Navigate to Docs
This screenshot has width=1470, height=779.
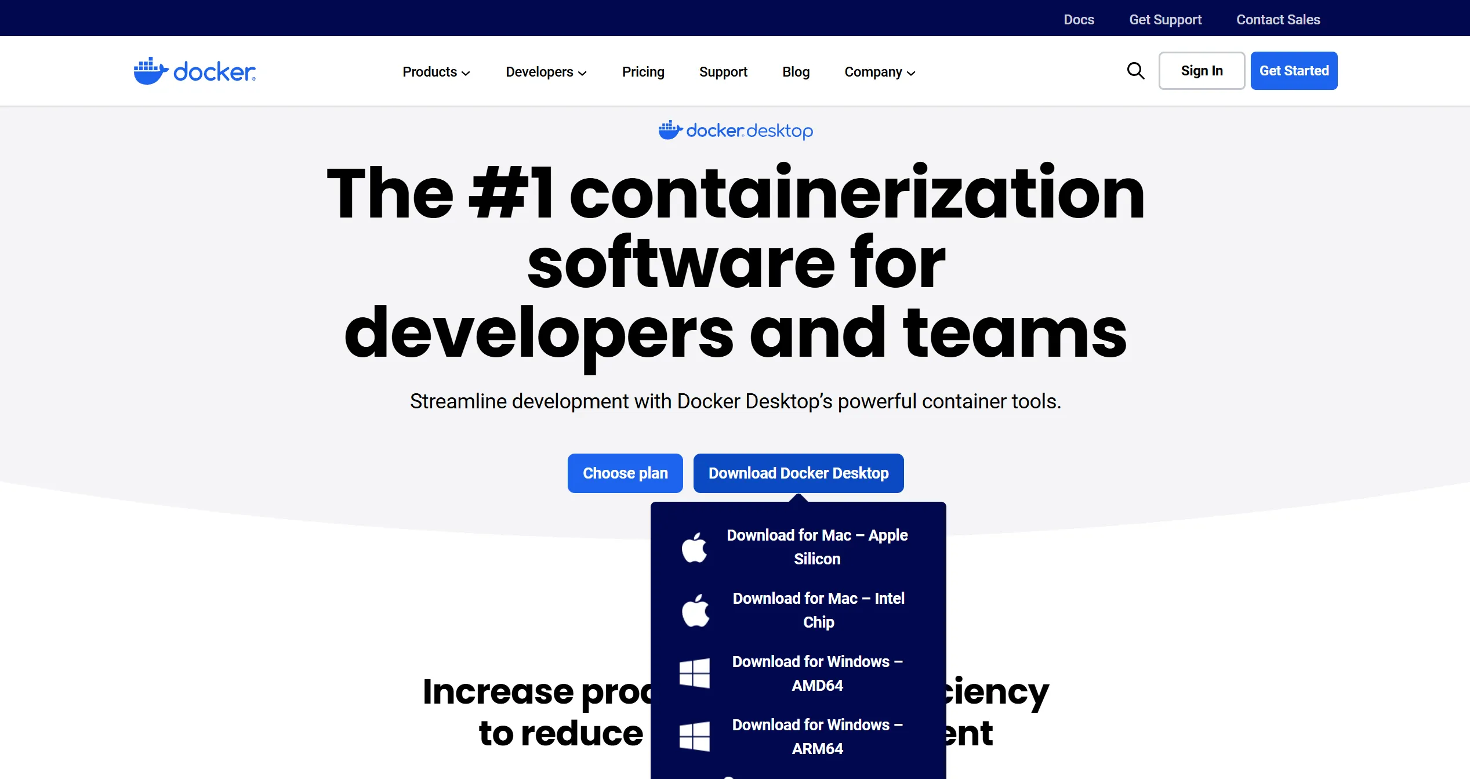[x=1079, y=19]
